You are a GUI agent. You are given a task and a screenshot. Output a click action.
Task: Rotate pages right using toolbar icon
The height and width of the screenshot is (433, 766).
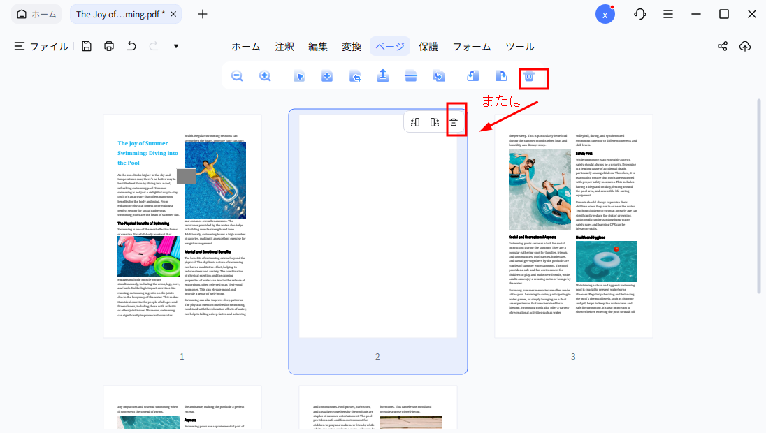coord(501,76)
